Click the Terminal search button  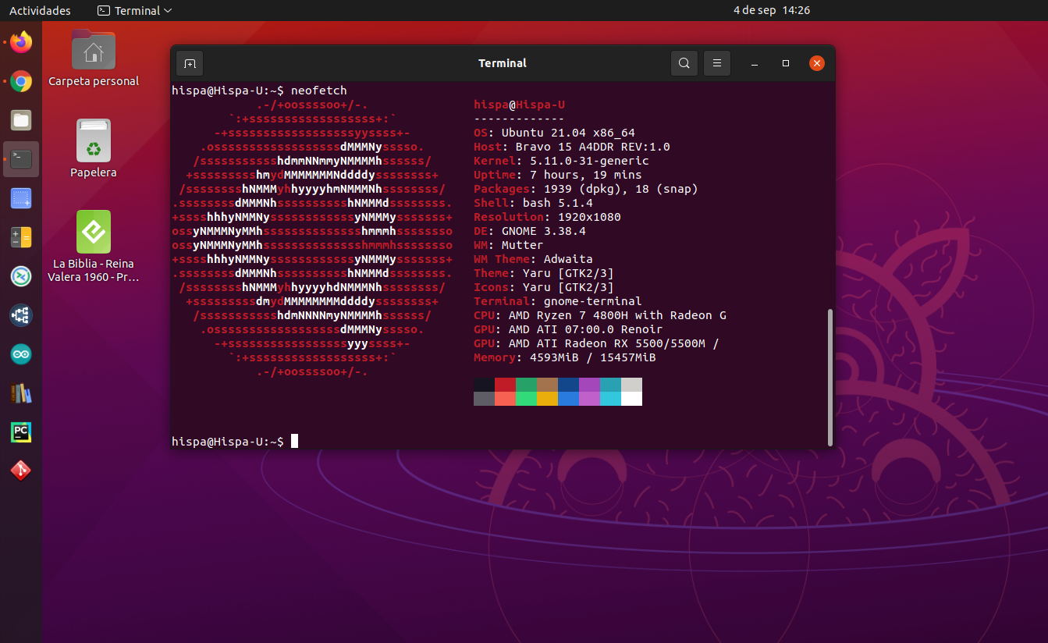coord(684,63)
